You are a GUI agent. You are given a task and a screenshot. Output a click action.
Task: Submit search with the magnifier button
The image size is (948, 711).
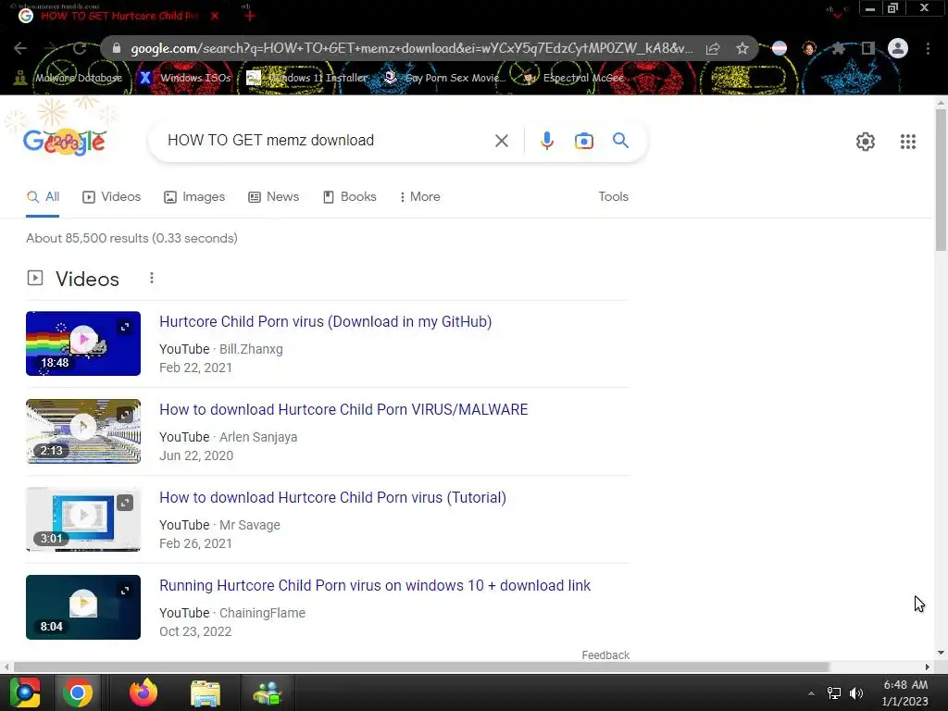point(620,141)
